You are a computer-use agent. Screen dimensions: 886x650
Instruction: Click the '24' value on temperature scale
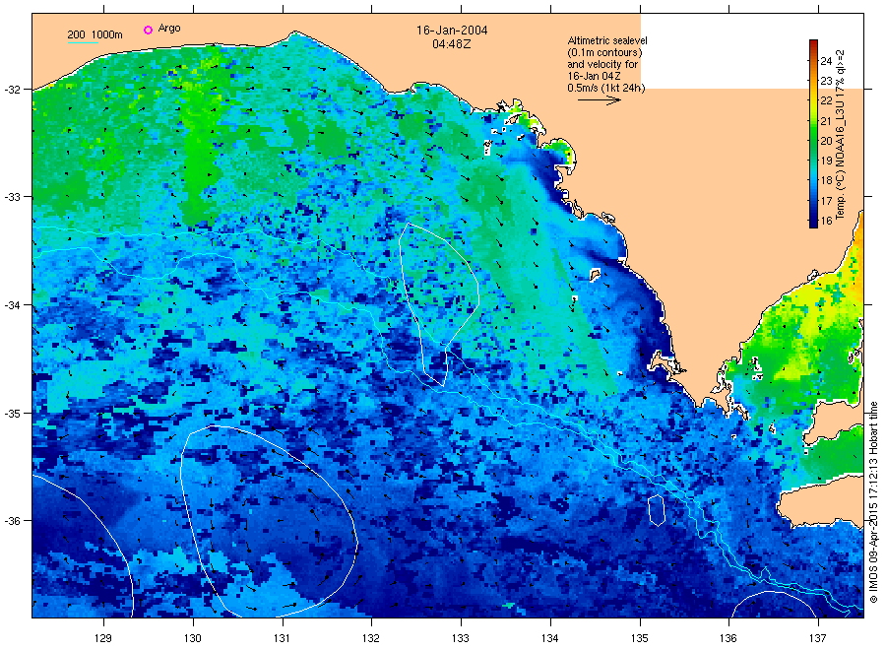click(x=826, y=61)
